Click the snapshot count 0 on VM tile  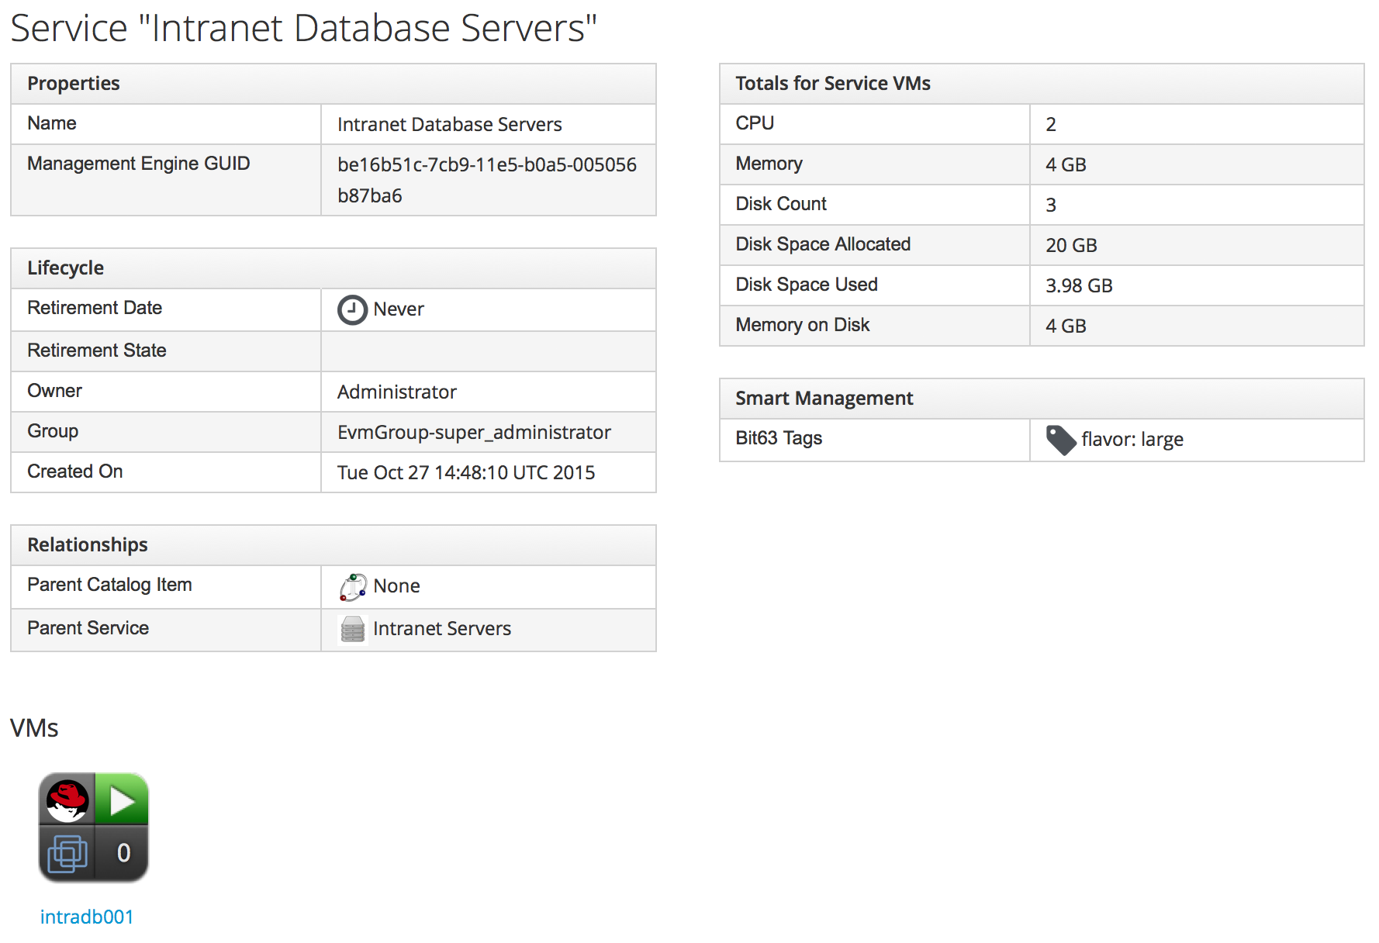pos(123,853)
